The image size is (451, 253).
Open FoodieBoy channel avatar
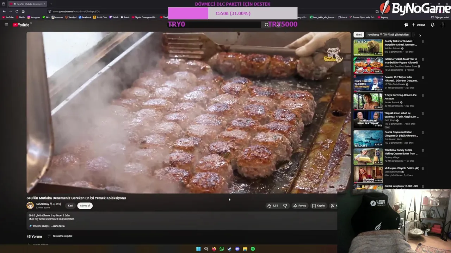click(30, 206)
